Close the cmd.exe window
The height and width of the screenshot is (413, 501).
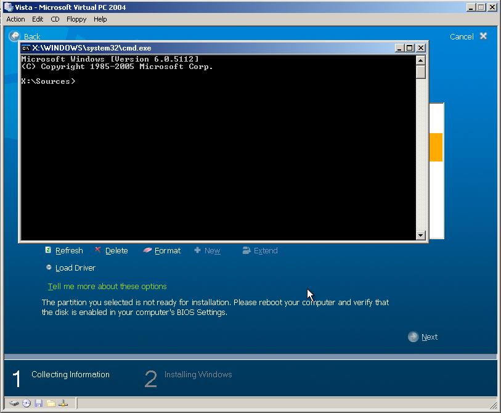click(x=421, y=48)
